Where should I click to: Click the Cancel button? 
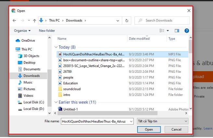tap(176, 130)
